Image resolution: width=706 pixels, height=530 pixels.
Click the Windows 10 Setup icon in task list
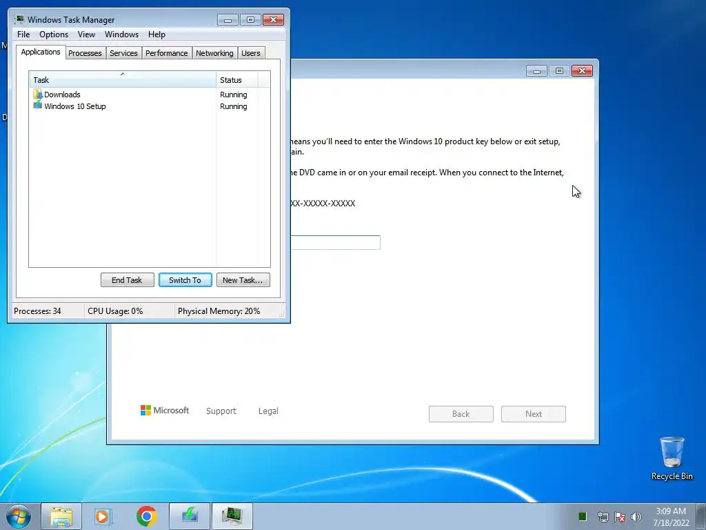(x=38, y=106)
